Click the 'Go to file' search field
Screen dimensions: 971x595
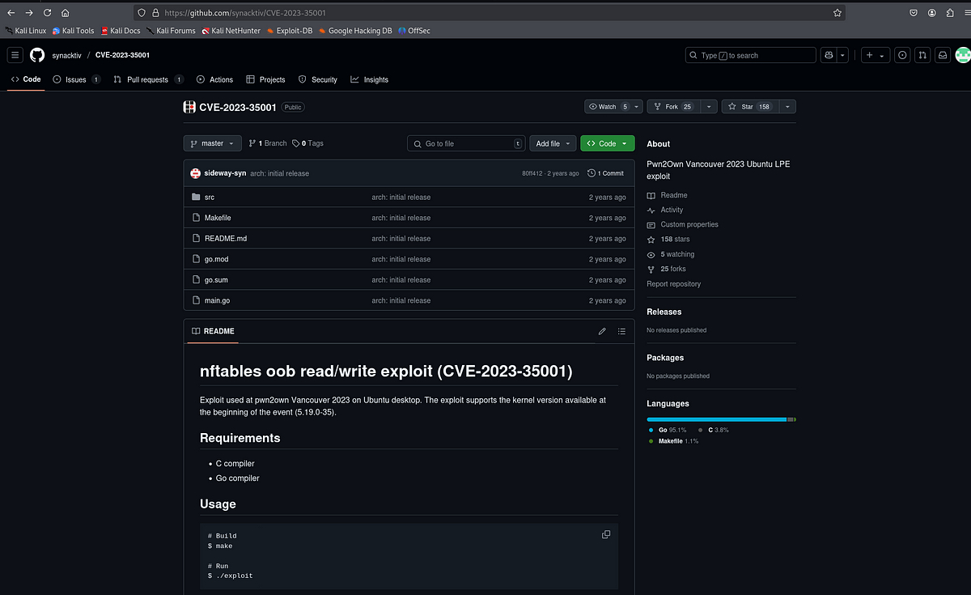[466, 143]
